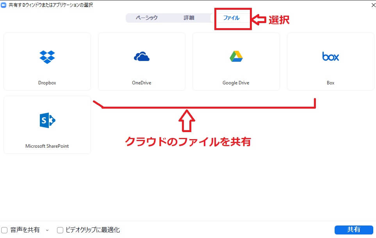Viewport: 376px width, 238px height.
Task: Toggle the ビデオクリップに最適化 checkbox
Action: 60,230
